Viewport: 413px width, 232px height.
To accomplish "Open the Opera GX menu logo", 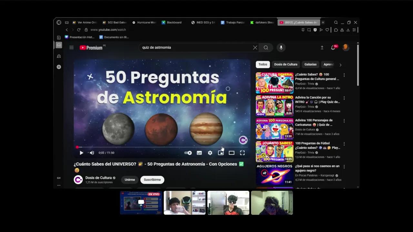I will coord(59,23).
